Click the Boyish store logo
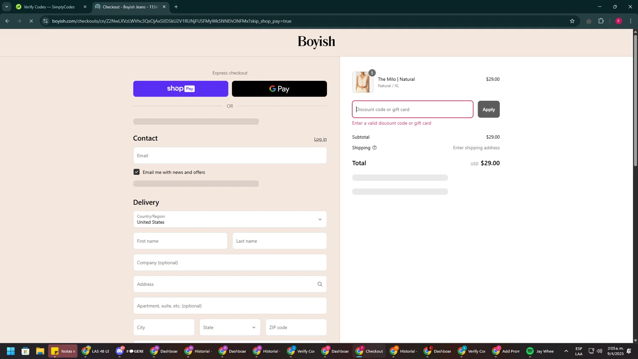The width and height of the screenshot is (638, 359). [x=316, y=42]
